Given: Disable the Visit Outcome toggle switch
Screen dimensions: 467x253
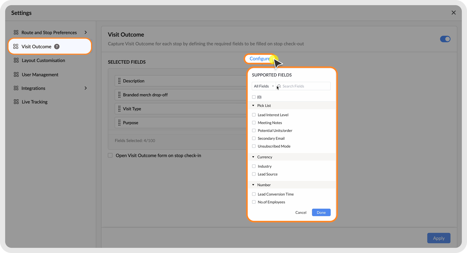Looking at the screenshot, I should (x=445, y=39).
